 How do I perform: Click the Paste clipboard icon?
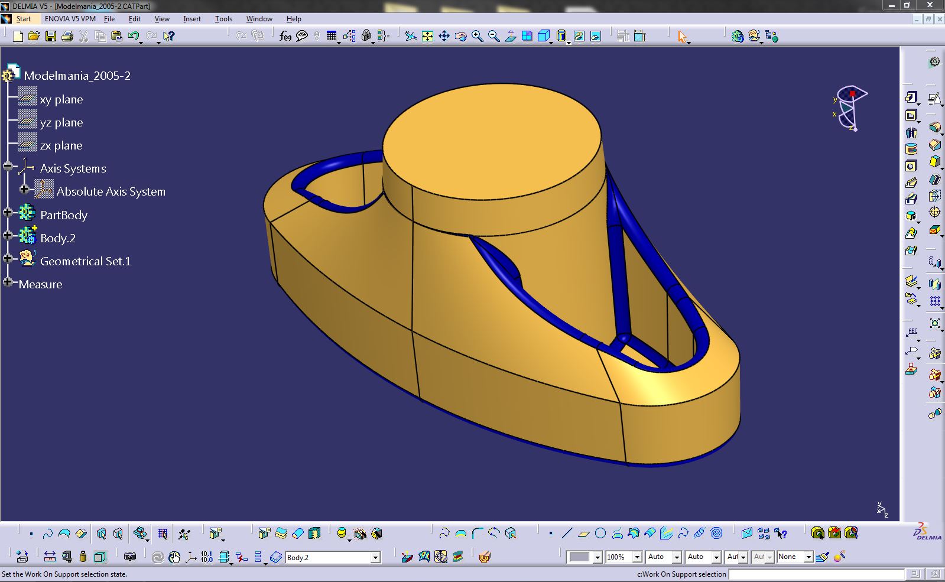point(117,37)
